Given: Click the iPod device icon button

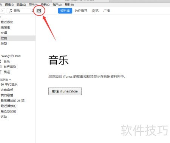Looking at the screenshot, I should (x=39, y=11).
